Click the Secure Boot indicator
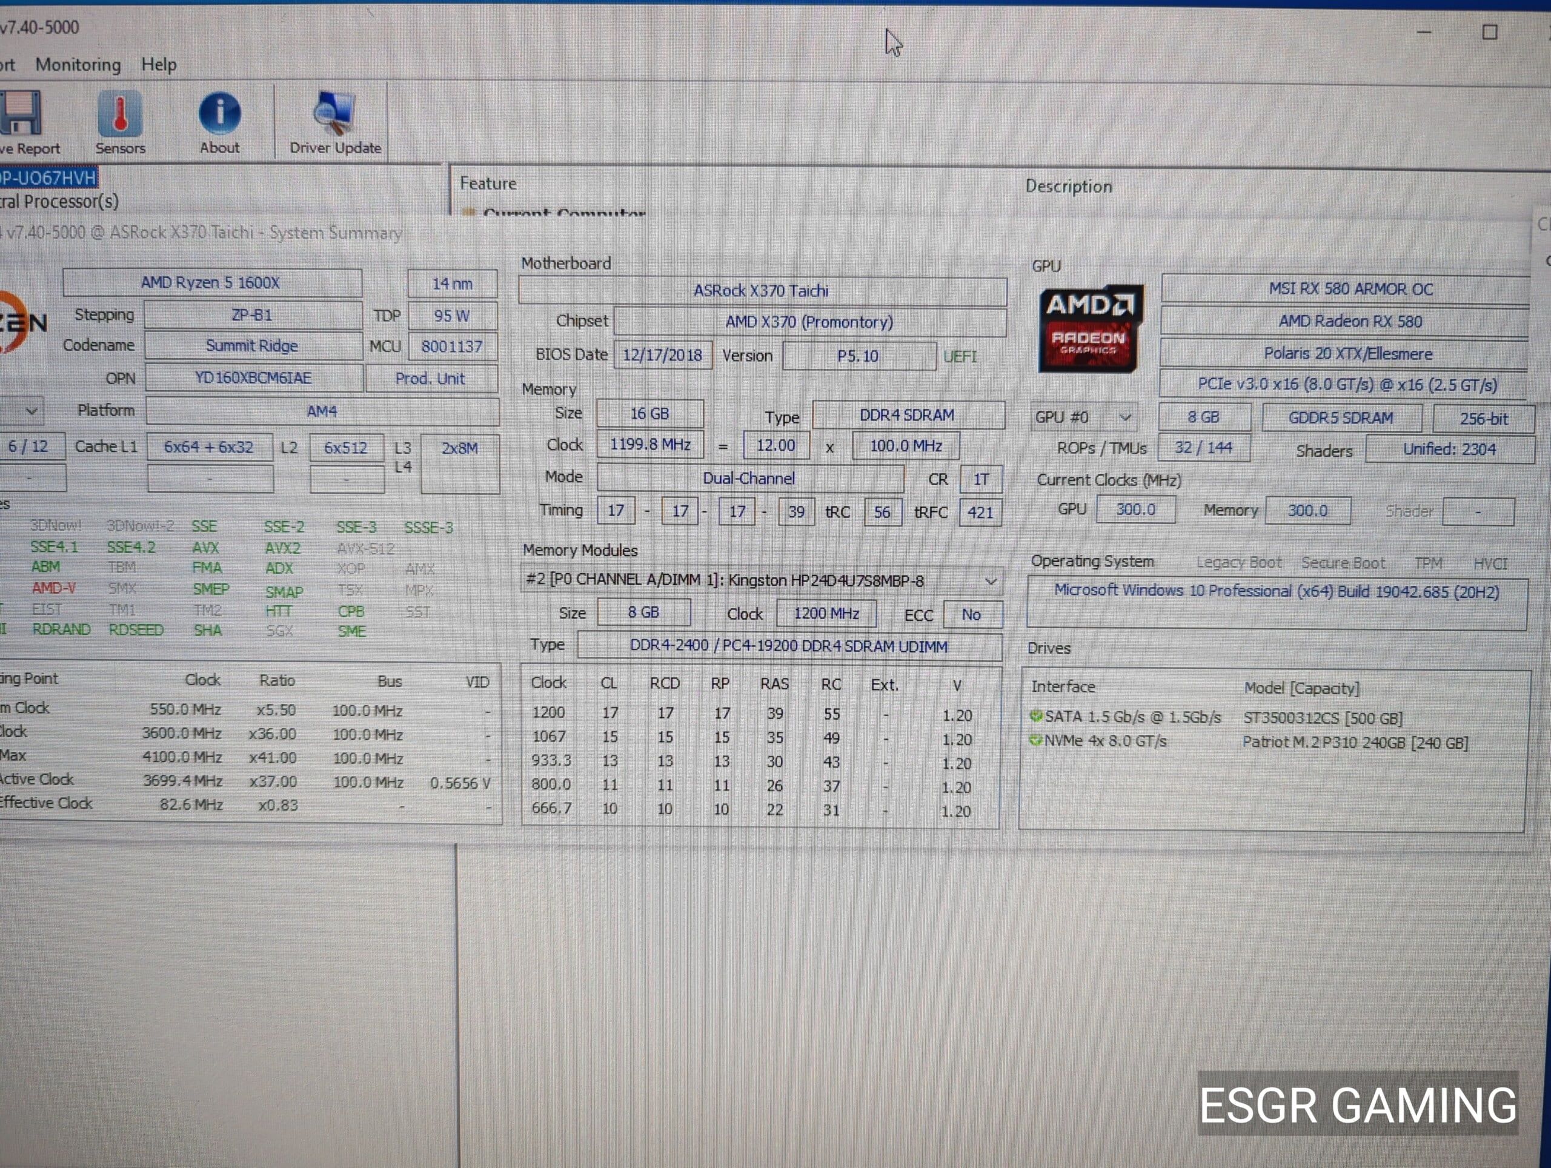This screenshot has height=1168, width=1551. point(1343,563)
